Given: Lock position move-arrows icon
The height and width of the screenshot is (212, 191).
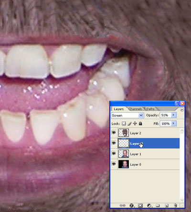Looking at the screenshot, I should pos(135,123).
